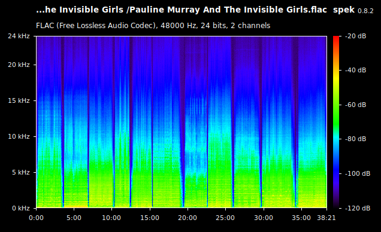Click the -40 dB scale label
Viewport: 381px width, 232px height.
pyautogui.click(x=355, y=71)
